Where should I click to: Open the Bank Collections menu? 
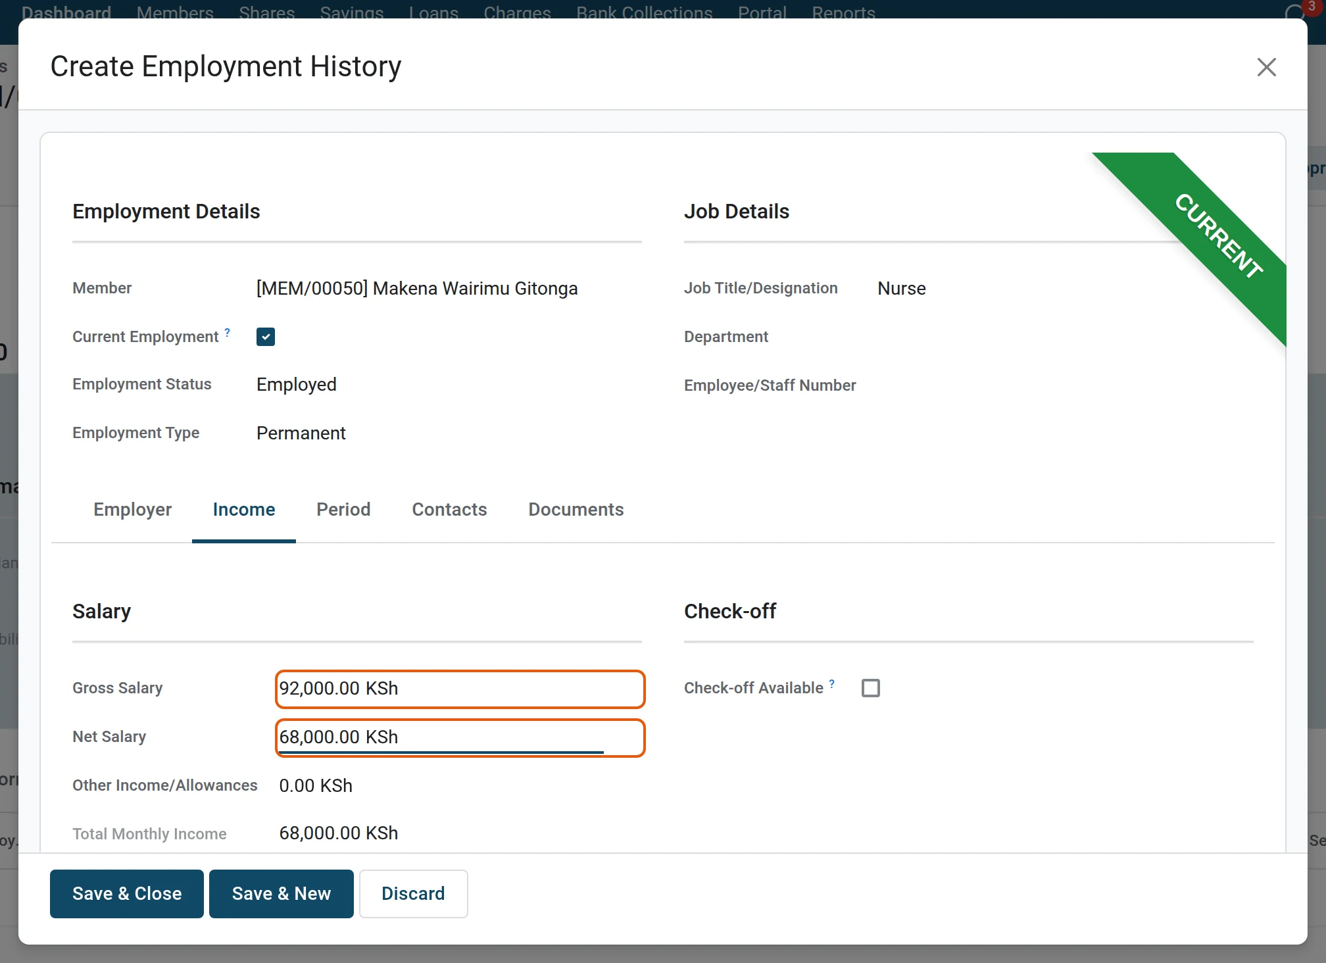645,12
